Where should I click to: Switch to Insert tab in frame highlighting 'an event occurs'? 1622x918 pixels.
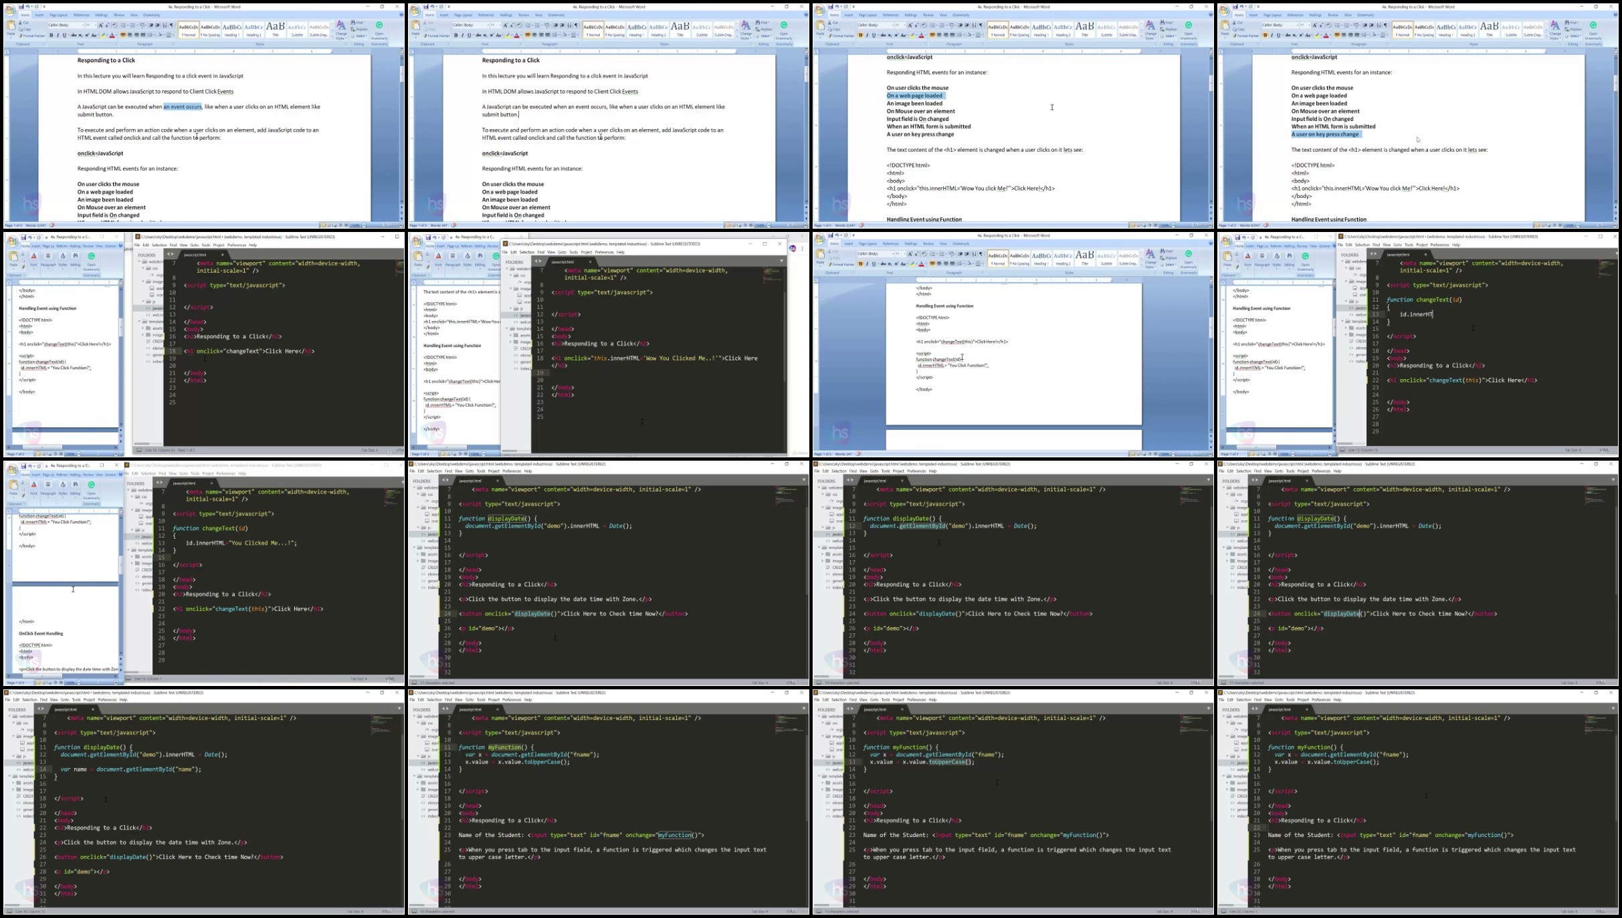click(39, 15)
